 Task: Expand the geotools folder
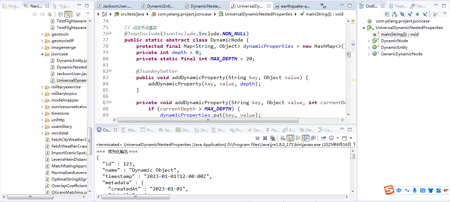43,34
